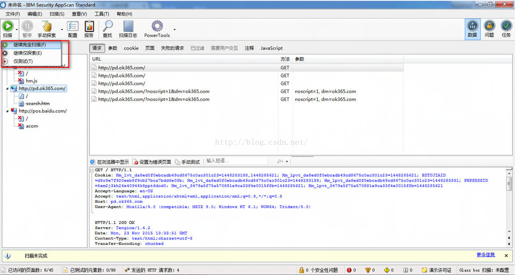This screenshot has height=275, width=515.
Task: Open the 文件(F) menu
Action: [12, 14]
